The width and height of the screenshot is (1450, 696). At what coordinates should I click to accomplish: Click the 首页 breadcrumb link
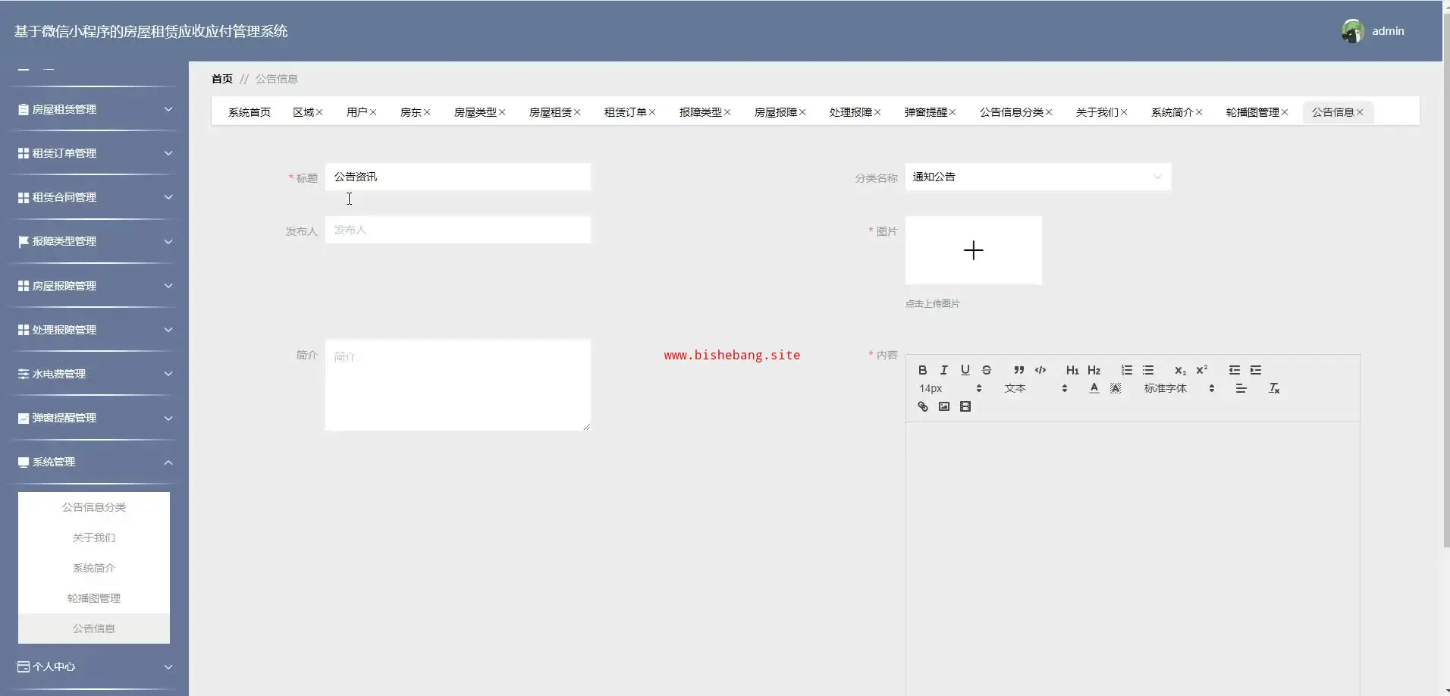coord(222,79)
